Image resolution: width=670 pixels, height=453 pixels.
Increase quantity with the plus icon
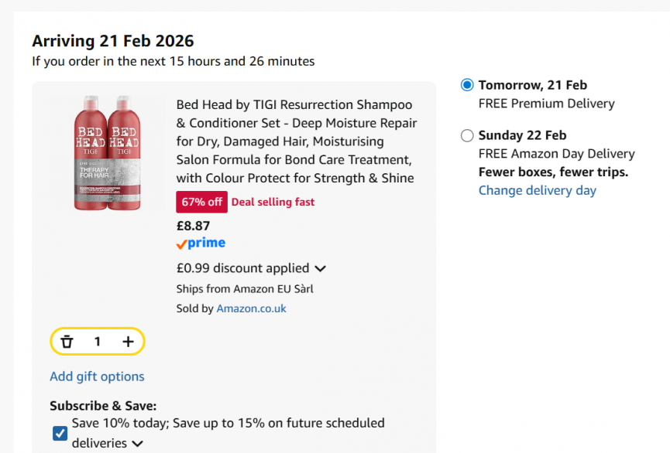click(x=129, y=341)
